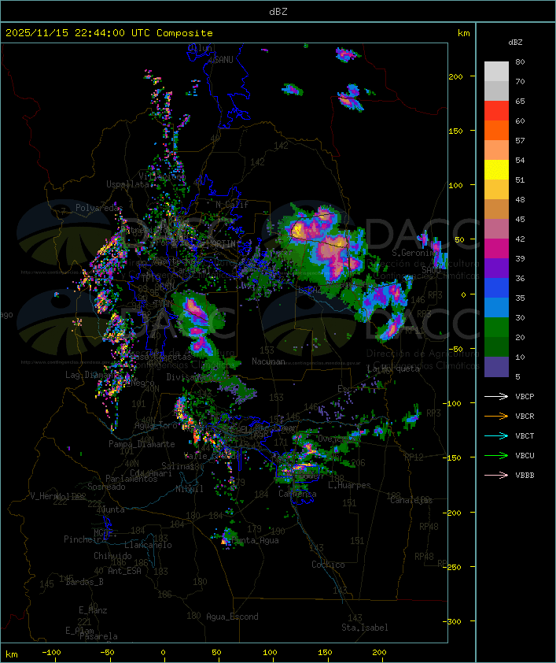Click the Pampa_Diamante place label
This screenshot has height=663, width=556.
(x=142, y=444)
